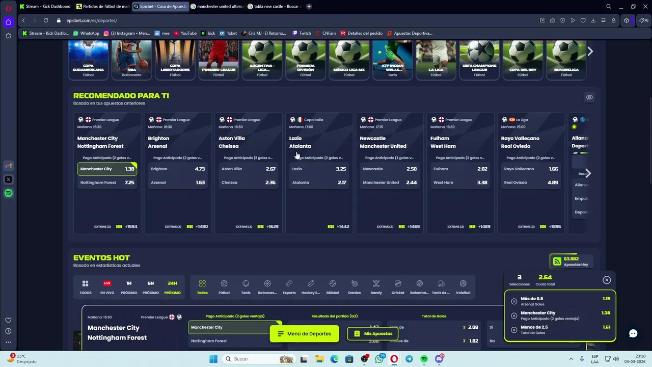Open the live chat support bubble

point(633,333)
